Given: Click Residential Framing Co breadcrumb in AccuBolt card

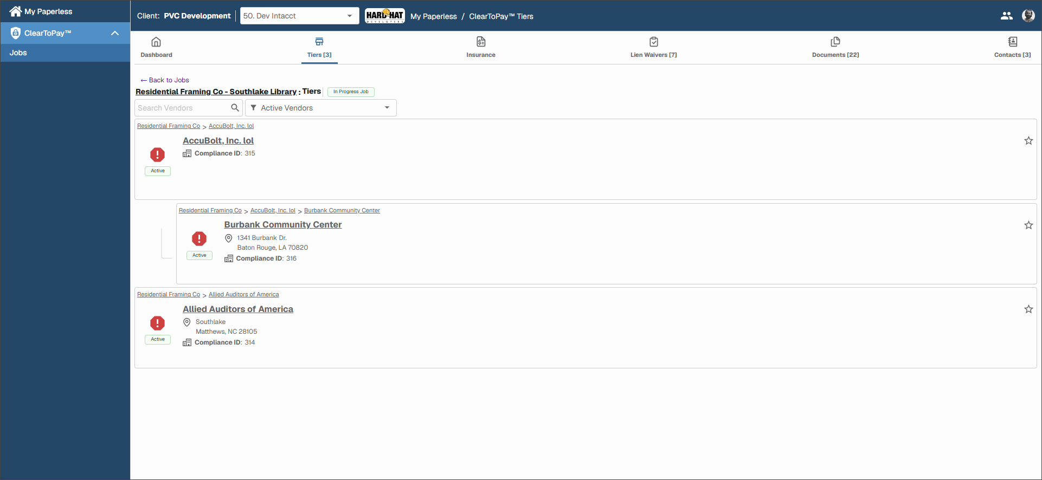Looking at the screenshot, I should coord(169,126).
